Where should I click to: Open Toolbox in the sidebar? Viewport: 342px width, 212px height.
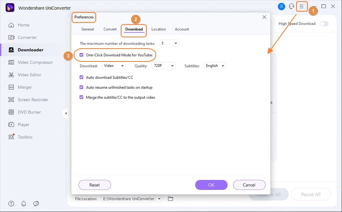pyautogui.click(x=25, y=137)
